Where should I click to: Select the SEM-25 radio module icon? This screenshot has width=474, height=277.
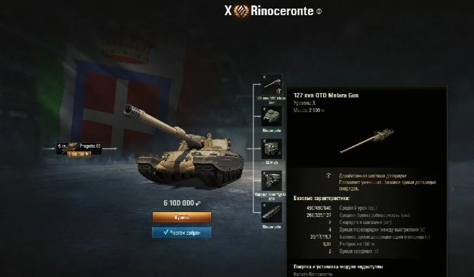tap(272, 148)
